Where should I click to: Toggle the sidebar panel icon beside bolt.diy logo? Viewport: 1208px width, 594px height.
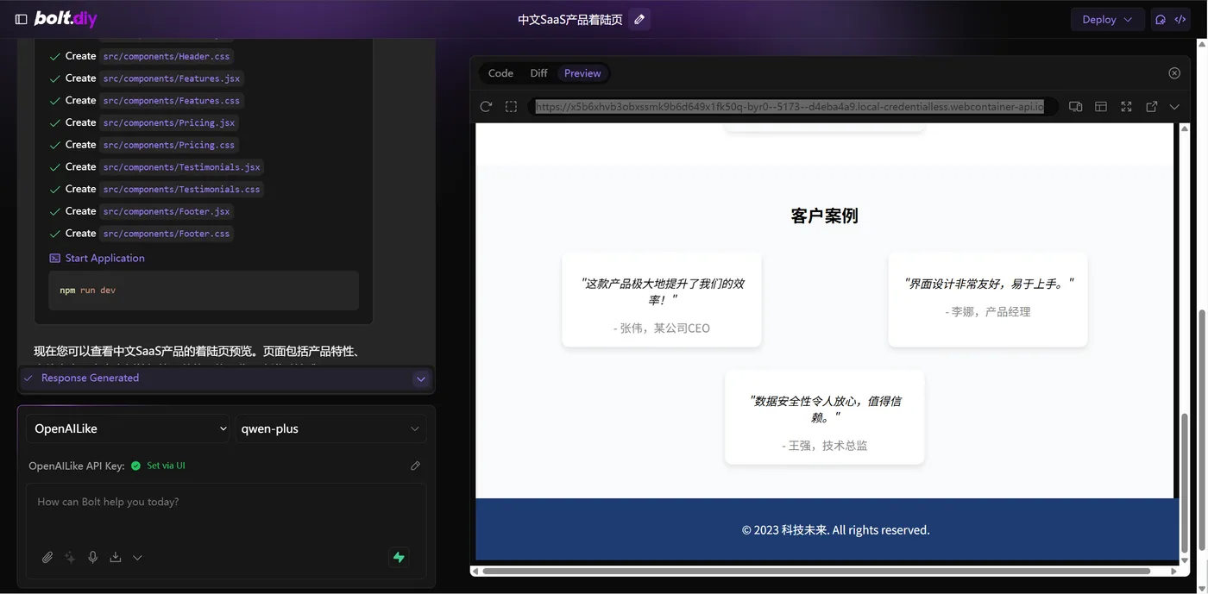pos(21,19)
